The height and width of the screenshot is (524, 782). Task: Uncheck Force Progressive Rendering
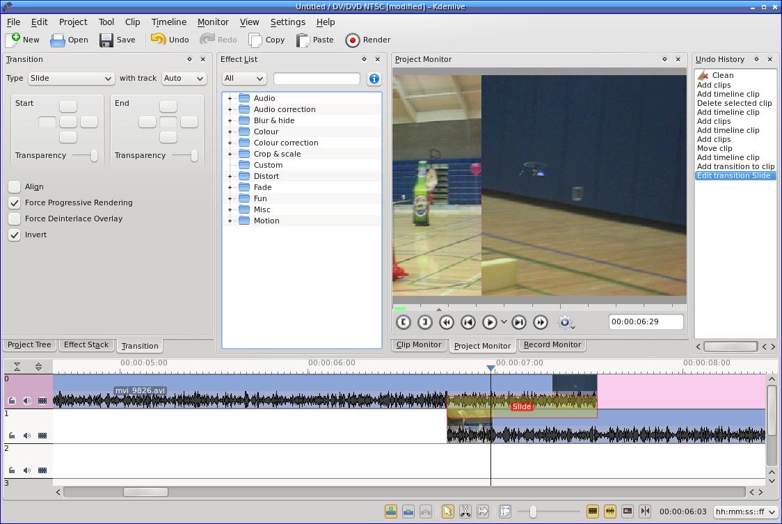pyautogui.click(x=15, y=203)
